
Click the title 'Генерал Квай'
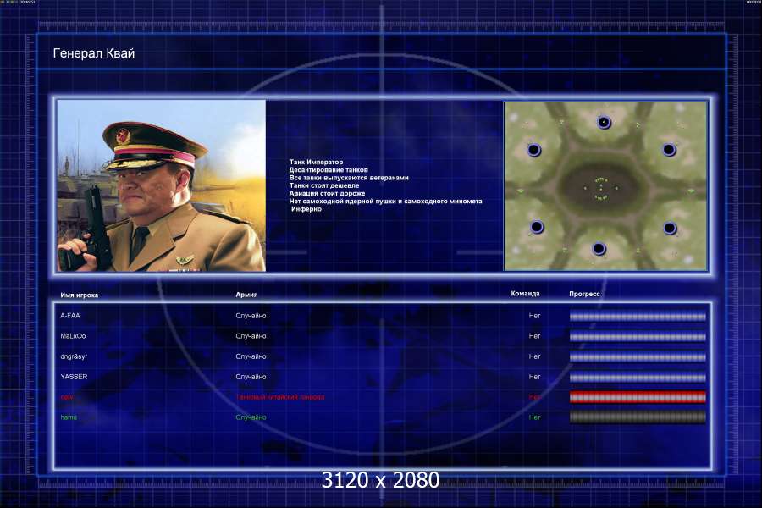point(94,53)
